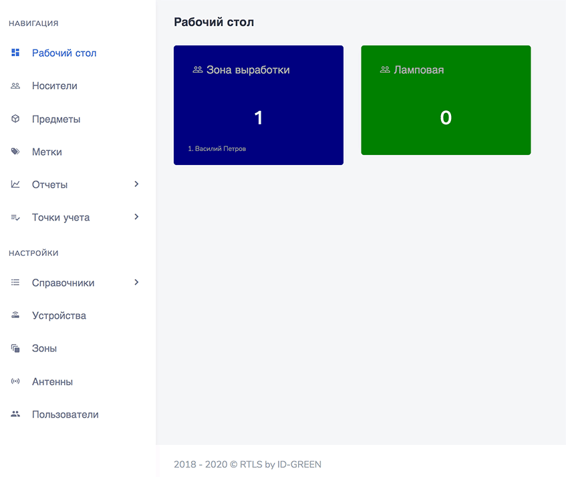This screenshot has height=477, width=566.
Task: Expand the Отчеты submenu chevron
Action: tap(136, 184)
